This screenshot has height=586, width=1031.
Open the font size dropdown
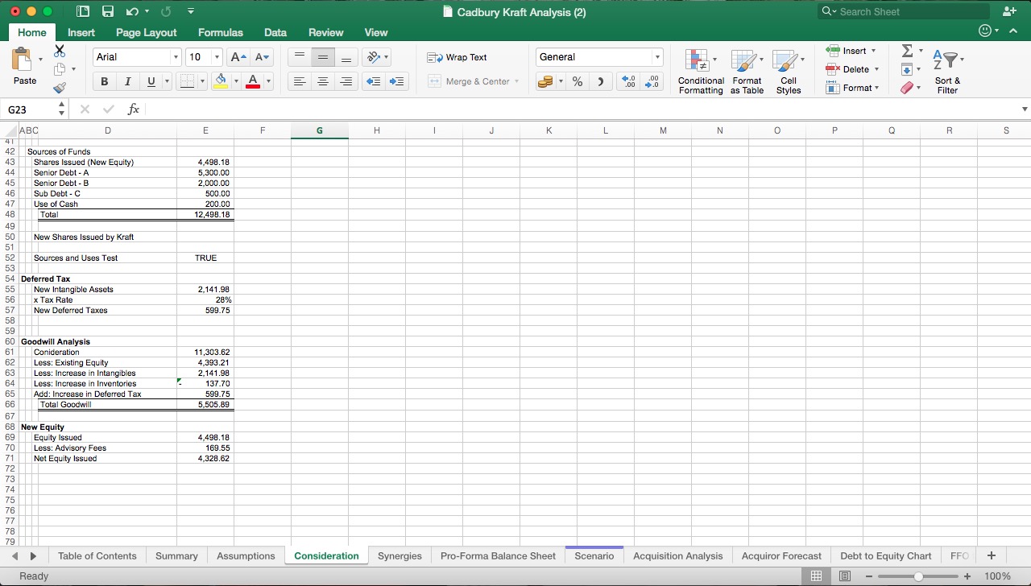pos(217,57)
